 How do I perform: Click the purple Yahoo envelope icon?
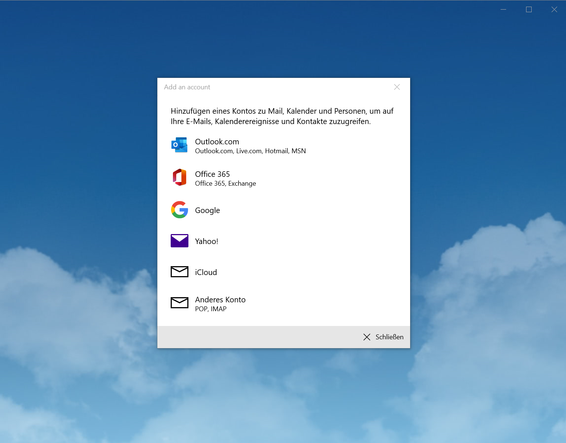pos(180,241)
